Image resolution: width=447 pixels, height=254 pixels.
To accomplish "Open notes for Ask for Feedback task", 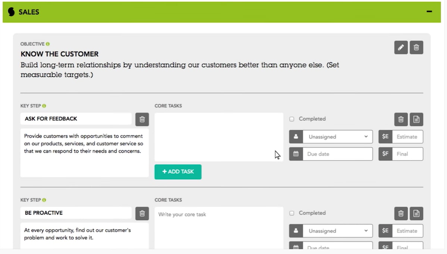I will (x=416, y=119).
